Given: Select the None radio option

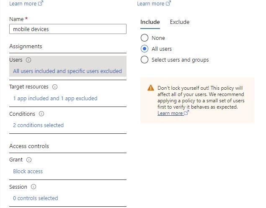Looking at the screenshot, I should coord(145,38).
